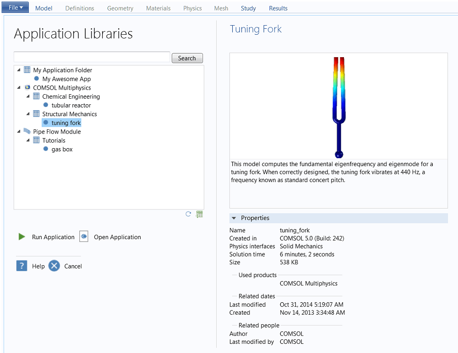Collapse the Chemical Engineering branch

(x=28, y=96)
